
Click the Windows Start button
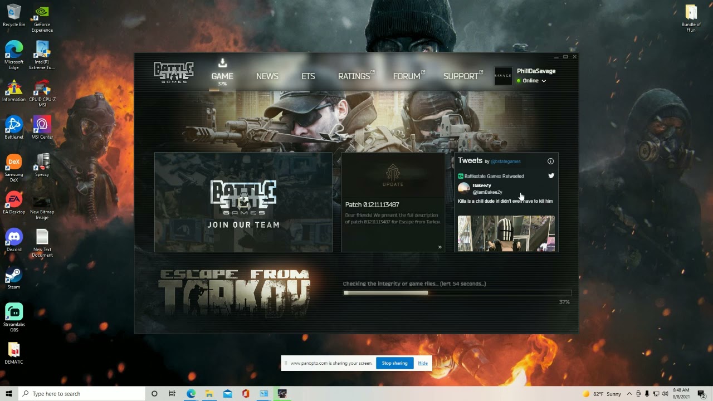point(9,394)
